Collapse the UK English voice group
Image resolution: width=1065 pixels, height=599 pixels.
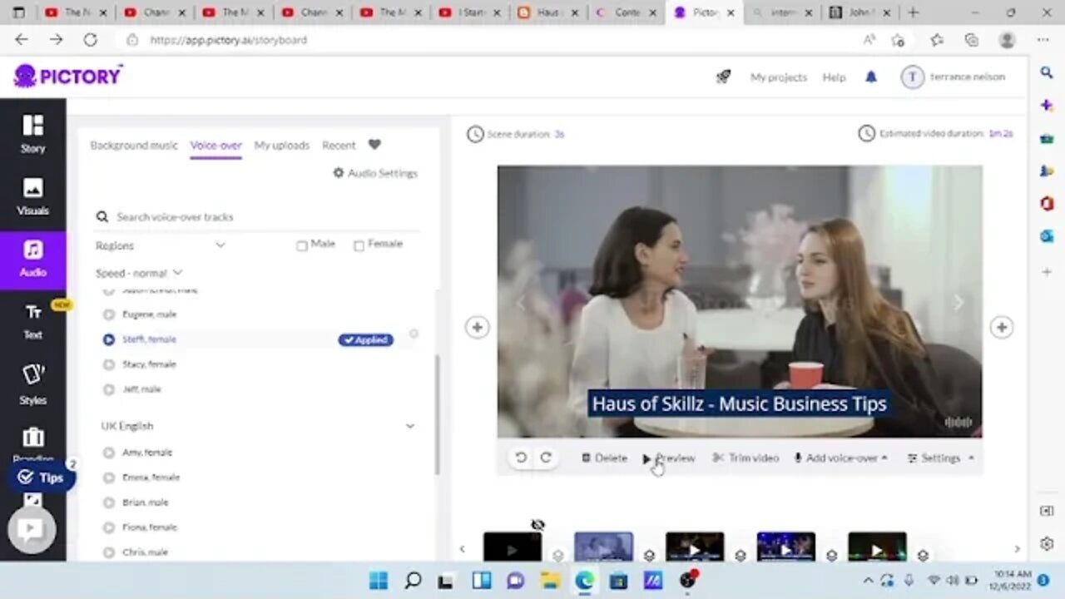tap(409, 426)
